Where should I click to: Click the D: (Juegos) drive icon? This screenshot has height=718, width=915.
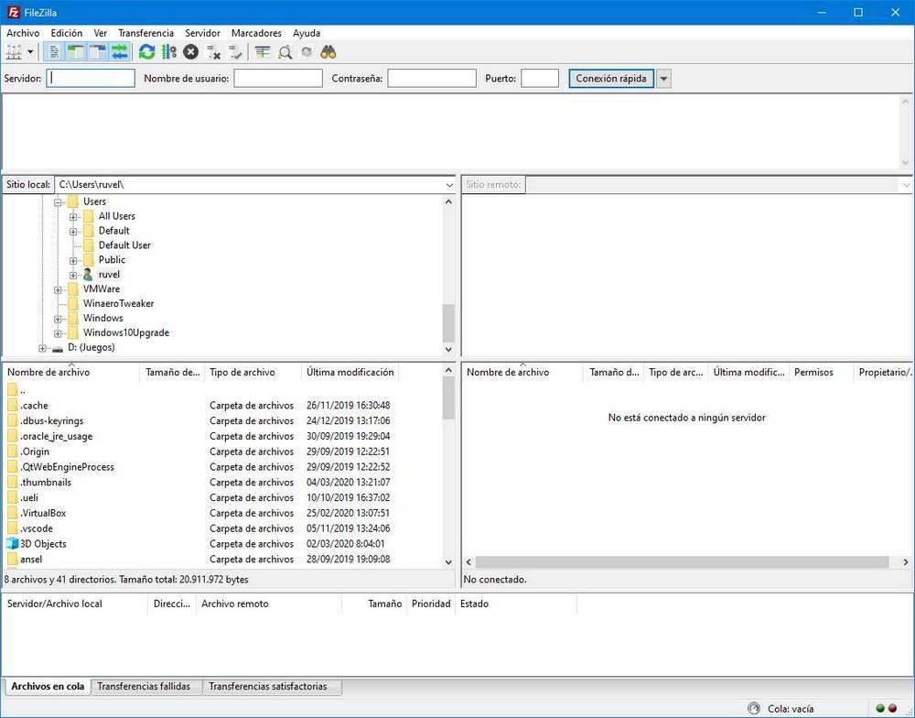click(57, 348)
